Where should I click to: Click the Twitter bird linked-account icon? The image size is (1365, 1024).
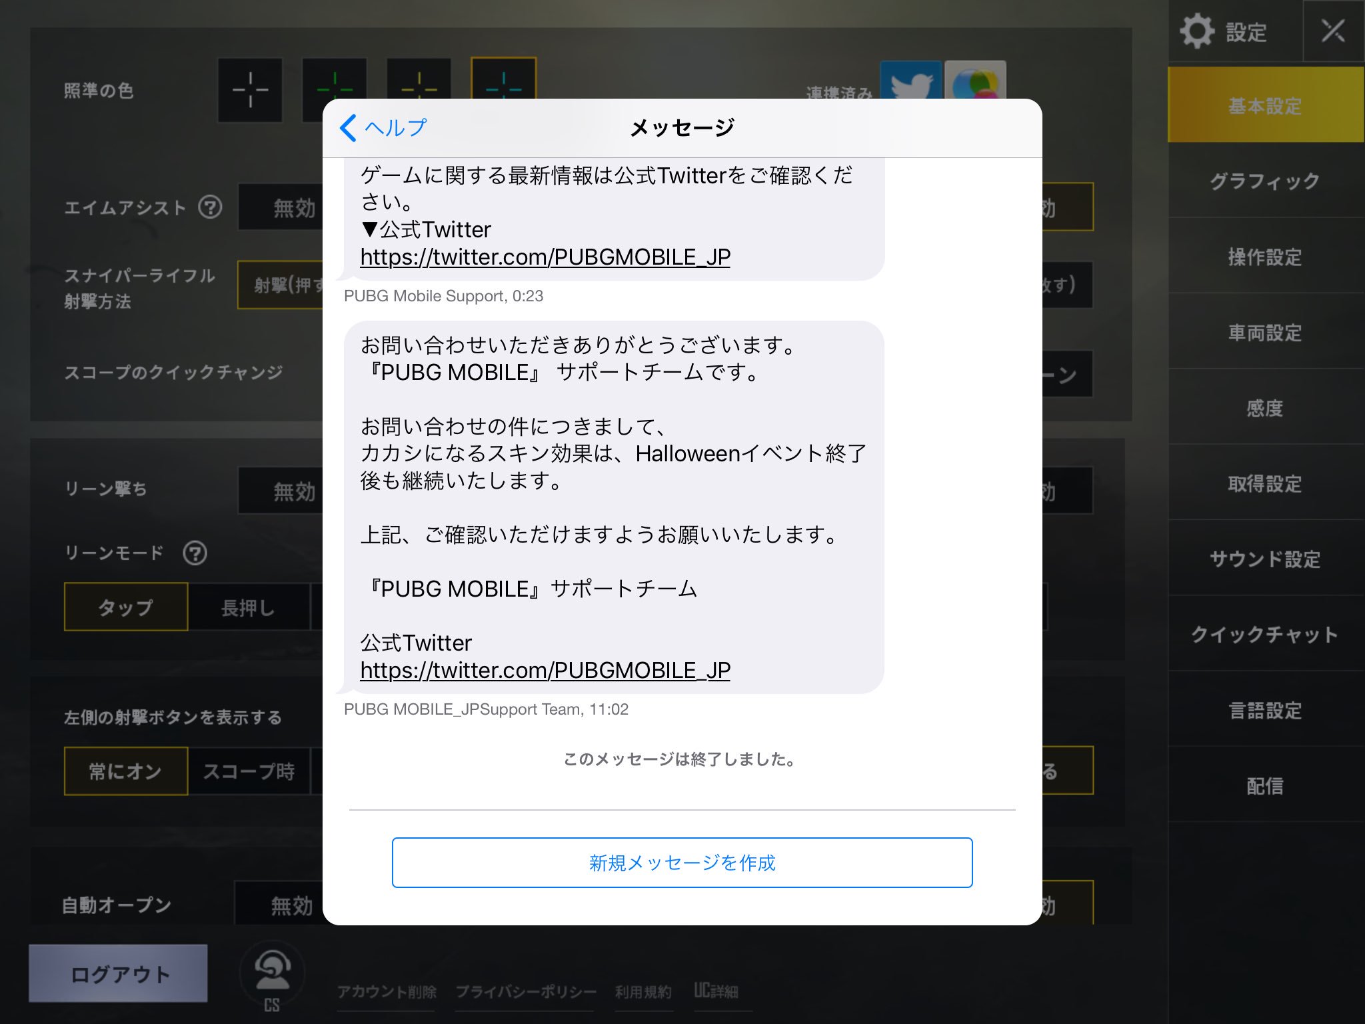(910, 82)
